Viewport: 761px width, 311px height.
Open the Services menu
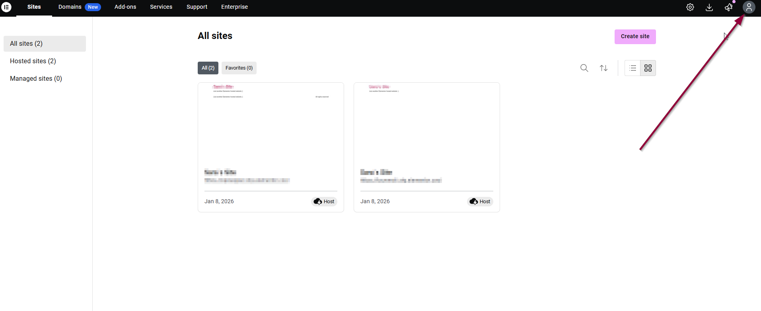click(x=161, y=7)
